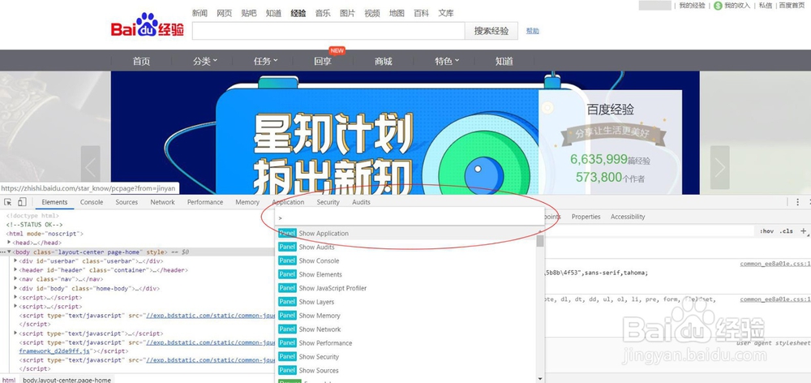This screenshot has height=383, width=811.
Task: Show previous banner with left arrow
Action: pyautogui.click(x=91, y=167)
